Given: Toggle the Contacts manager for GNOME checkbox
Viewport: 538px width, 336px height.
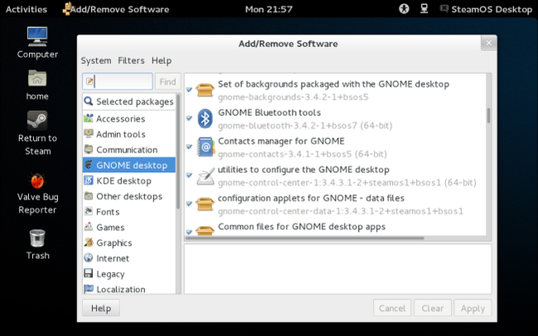Looking at the screenshot, I should pos(189,147).
